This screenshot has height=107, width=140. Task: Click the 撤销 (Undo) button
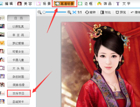[135, 12]
